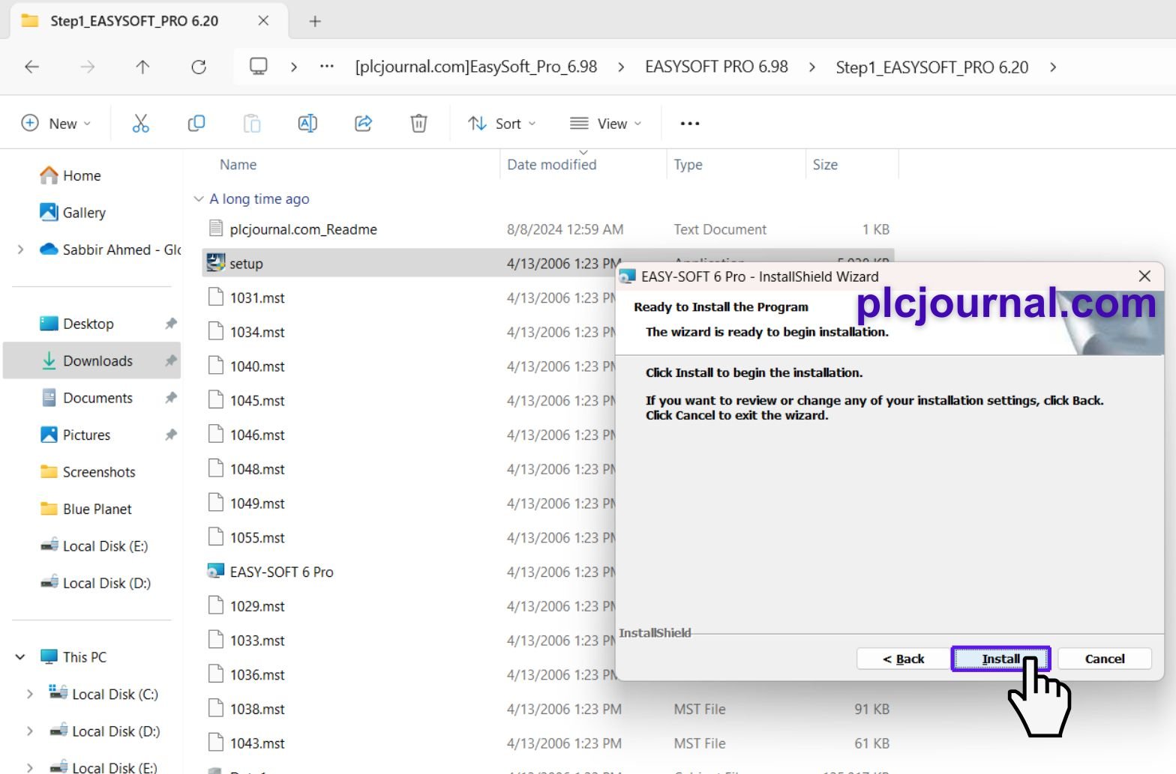1176x774 pixels.
Task: Open Downloads in quick access
Action: (91, 360)
